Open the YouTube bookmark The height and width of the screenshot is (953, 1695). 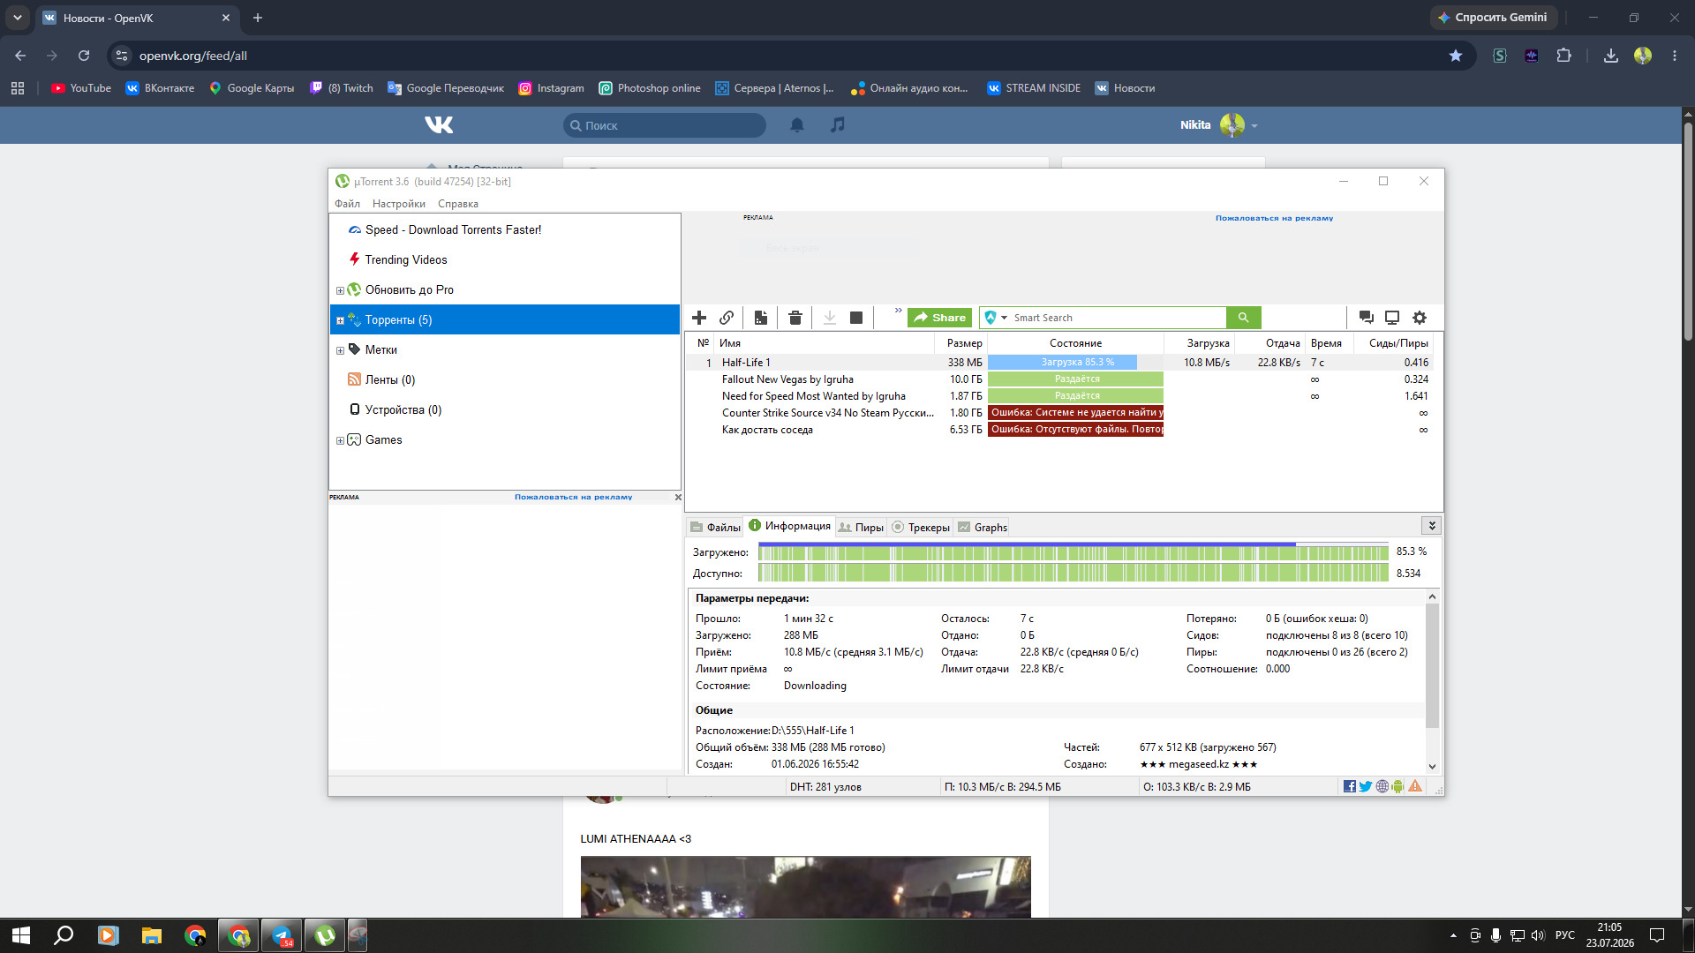(x=81, y=88)
